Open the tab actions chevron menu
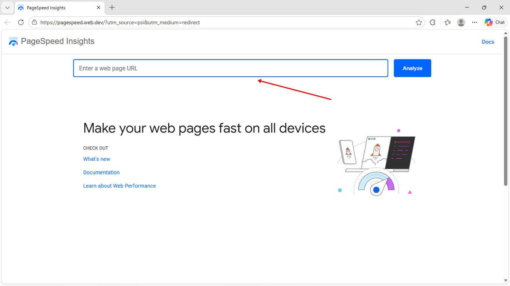The image size is (510, 286). 7,7
